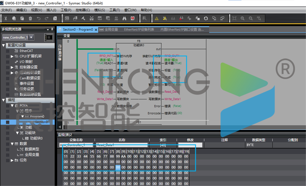
Task: Click the 数据类型 column header
Action: (x=259, y=140)
